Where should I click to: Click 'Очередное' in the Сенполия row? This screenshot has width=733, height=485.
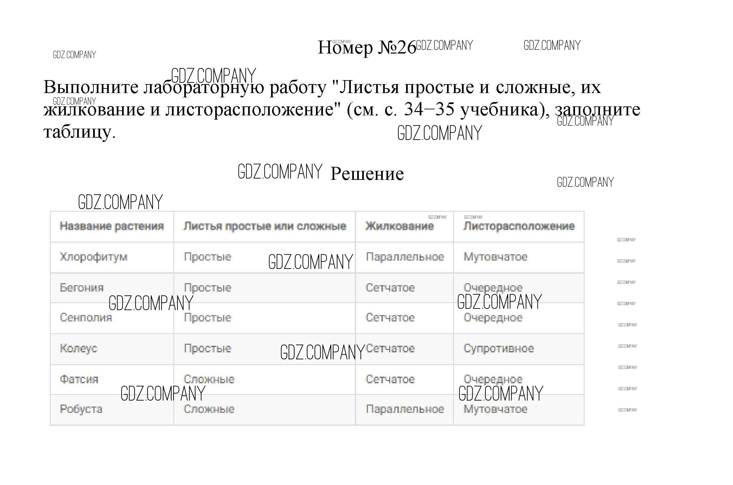tap(493, 317)
